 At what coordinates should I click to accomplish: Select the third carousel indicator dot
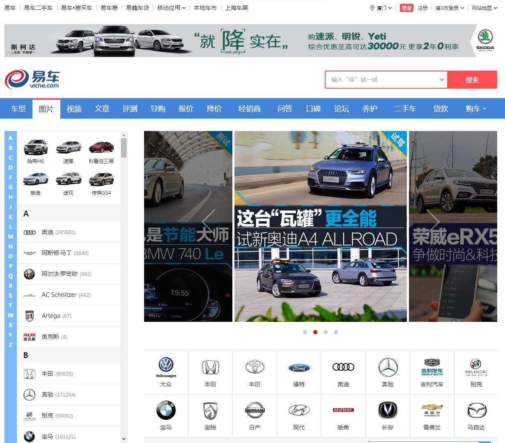(x=326, y=332)
